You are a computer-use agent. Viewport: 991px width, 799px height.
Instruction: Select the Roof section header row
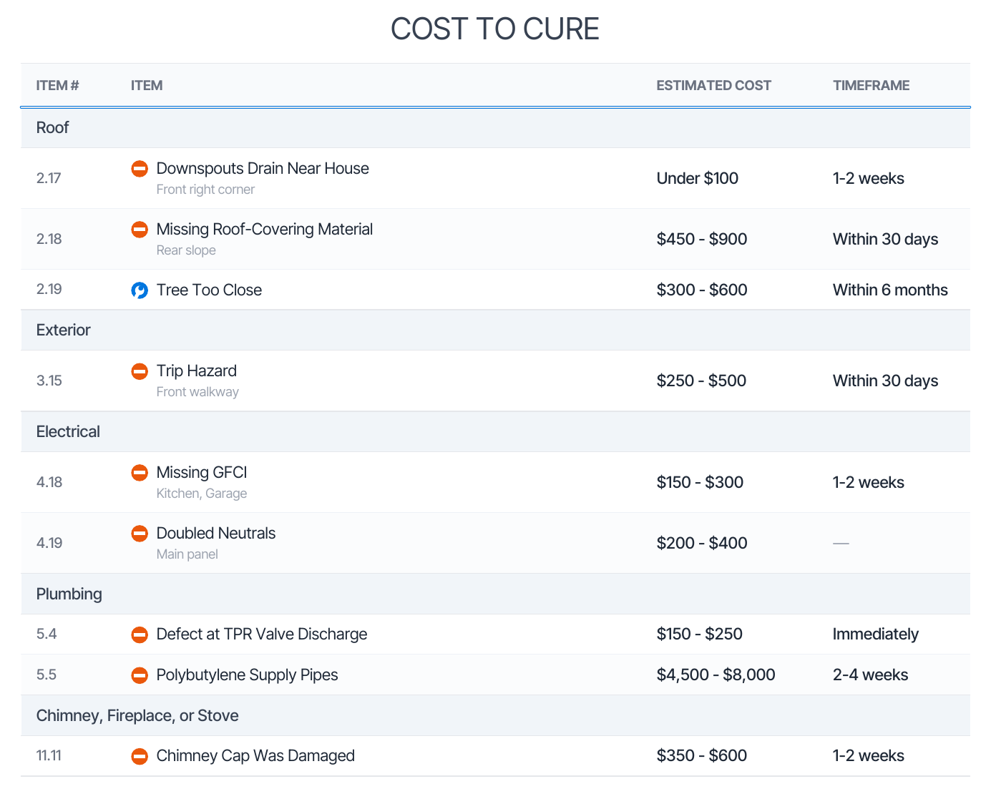[495, 128]
